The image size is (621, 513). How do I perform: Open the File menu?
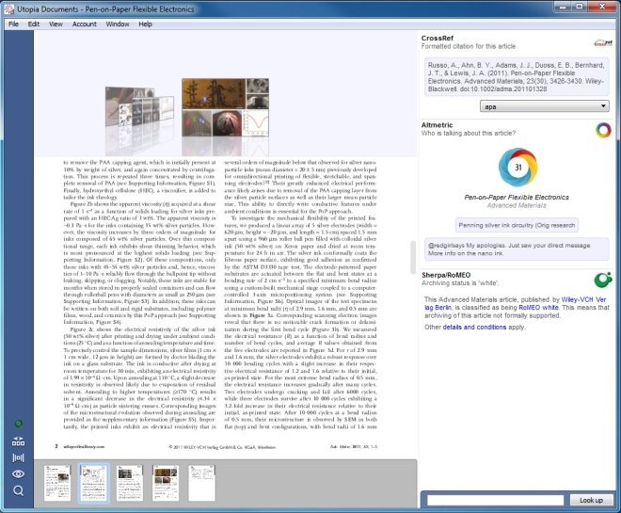coord(13,24)
